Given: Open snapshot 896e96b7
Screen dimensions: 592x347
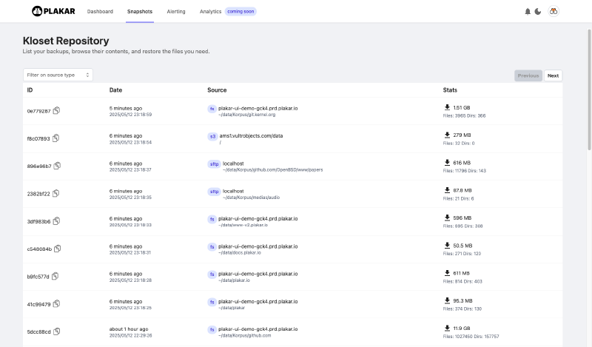Looking at the screenshot, I should [39, 166].
